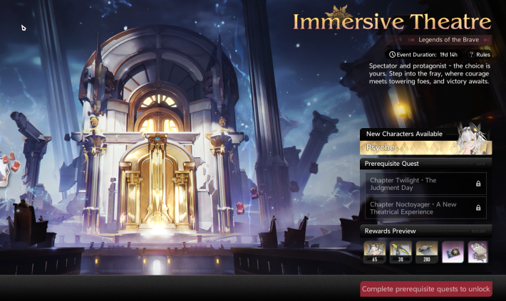Select the Psyche new character banner
This screenshot has height=301, width=506.
pos(425,147)
